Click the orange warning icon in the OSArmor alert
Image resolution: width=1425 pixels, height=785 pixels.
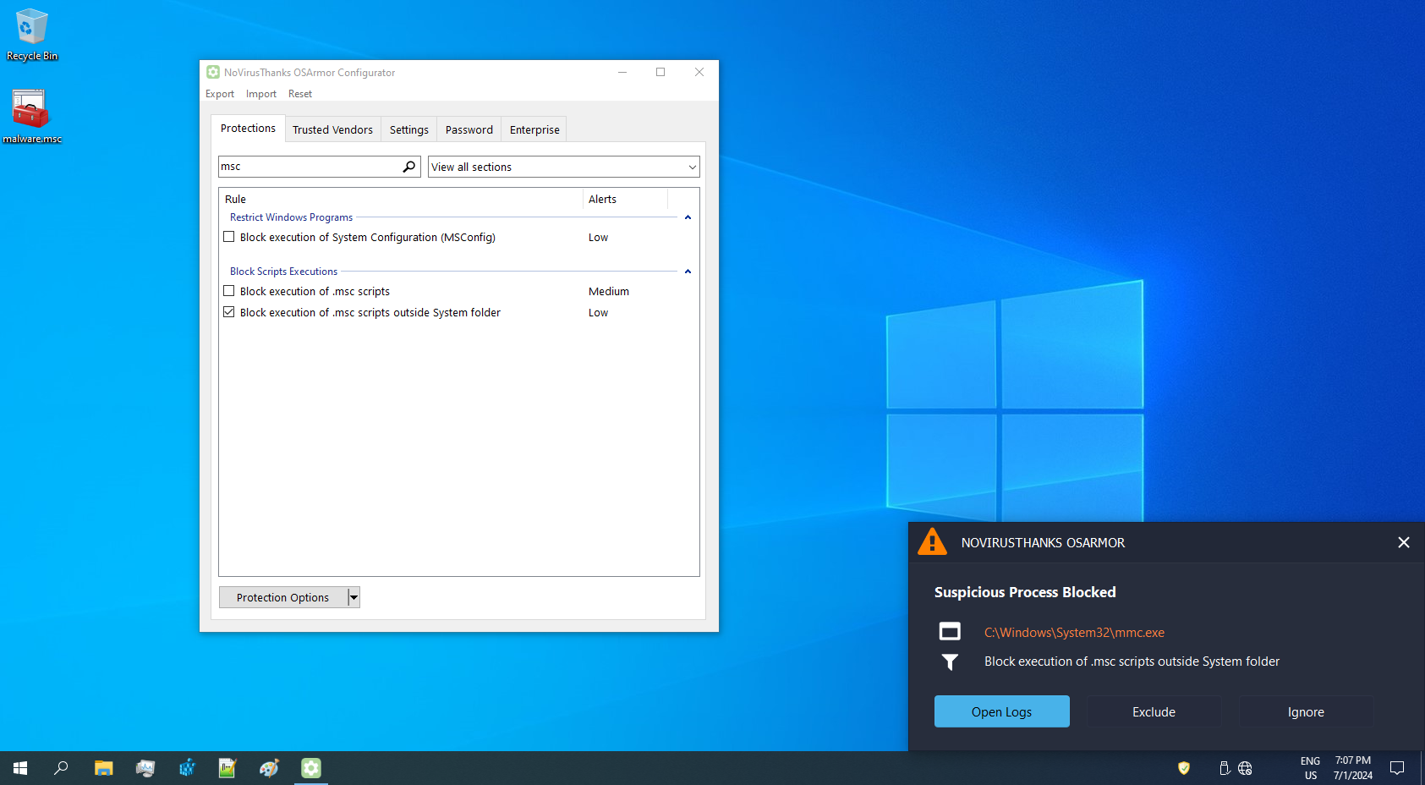[932, 542]
